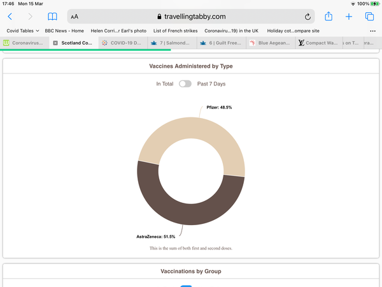Open BBC News - Home bookmark
The image size is (382, 287).
click(x=64, y=31)
